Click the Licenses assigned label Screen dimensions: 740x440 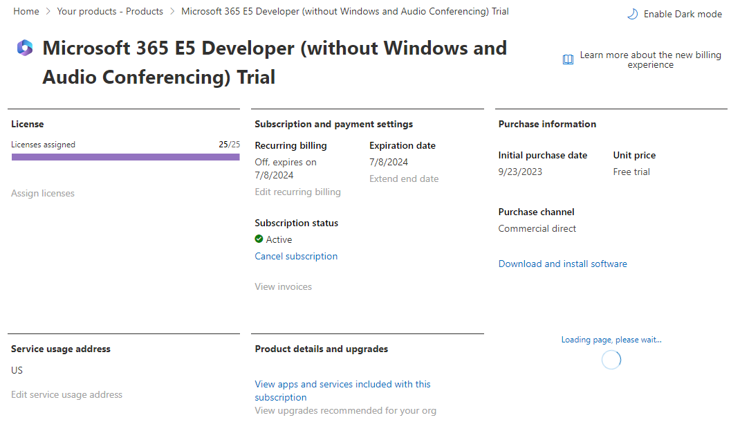click(x=43, y=145)
